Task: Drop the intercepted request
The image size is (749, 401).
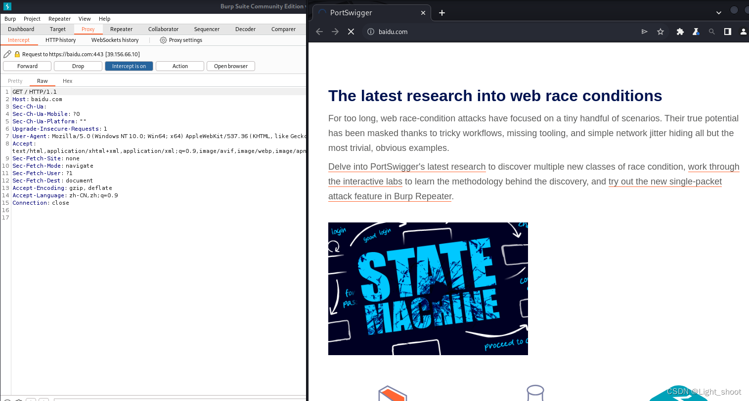Action: tap(78, 66)
